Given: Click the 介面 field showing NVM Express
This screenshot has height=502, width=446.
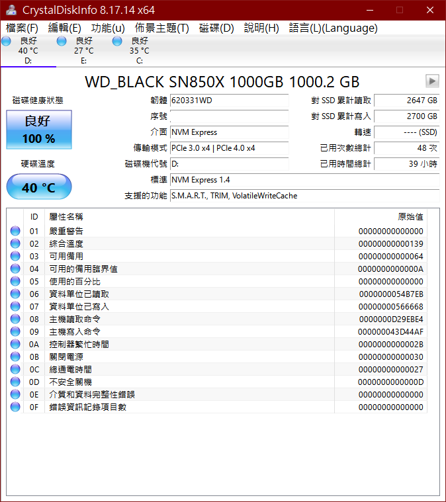Looking at the screenshot, I should (x=230, y=132).
